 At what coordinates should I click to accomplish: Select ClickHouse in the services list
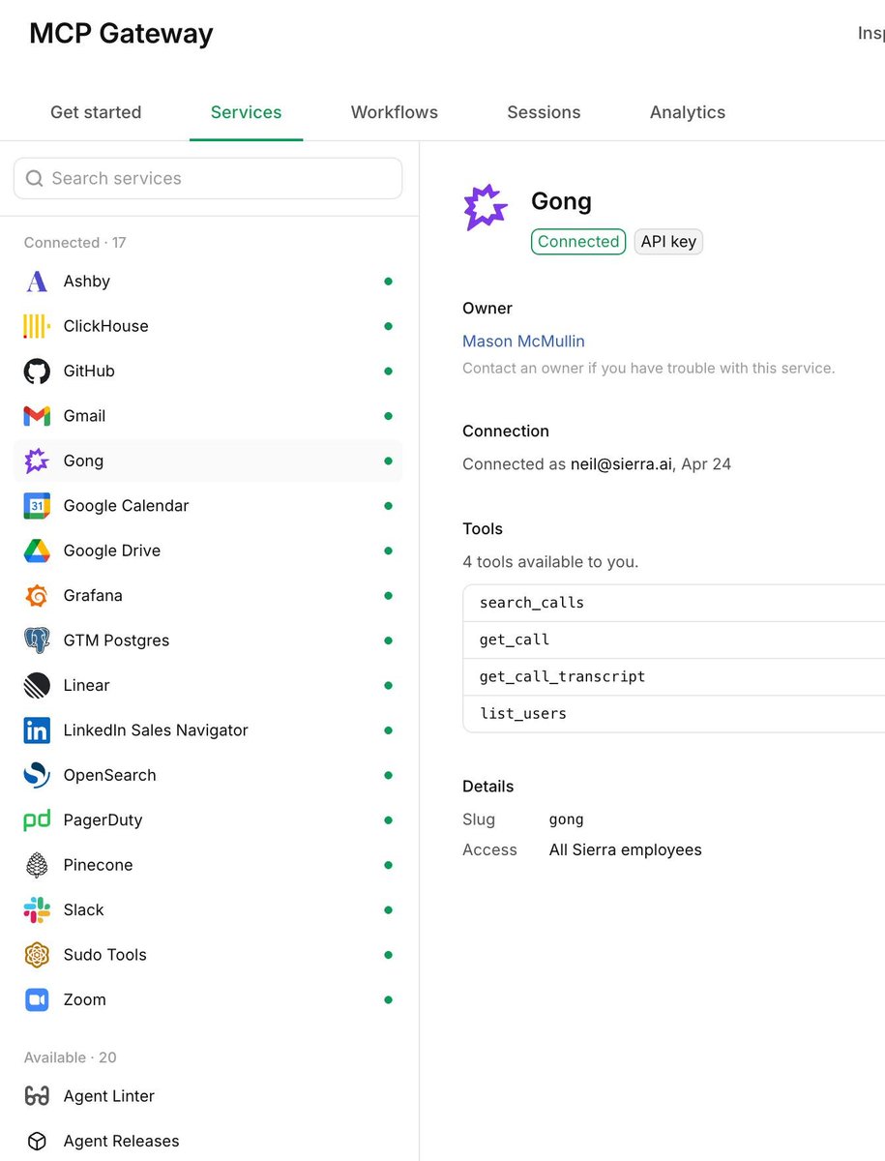208,326
